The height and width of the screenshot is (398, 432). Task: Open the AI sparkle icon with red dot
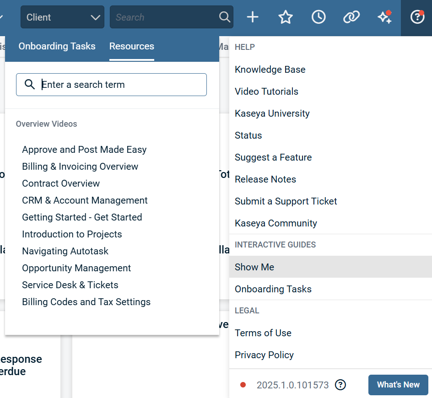click(384, 17)
